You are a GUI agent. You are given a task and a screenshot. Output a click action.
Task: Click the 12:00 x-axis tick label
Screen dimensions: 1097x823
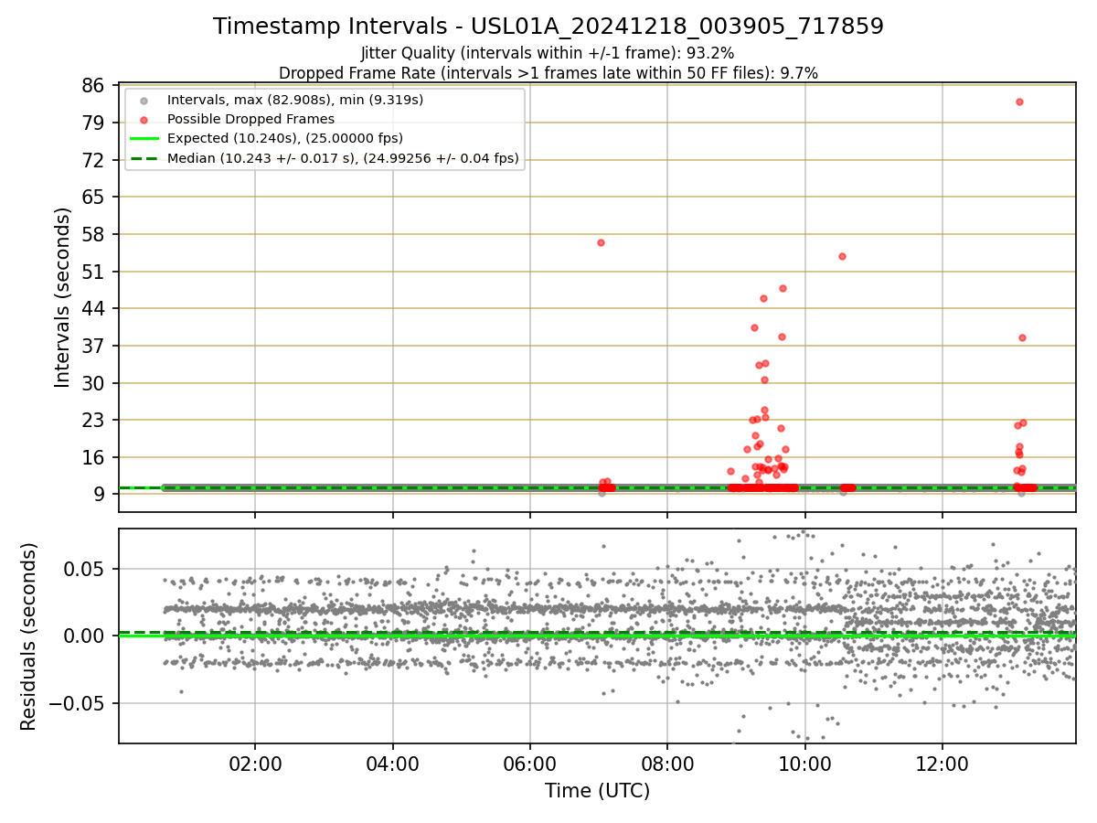point(943,764)
